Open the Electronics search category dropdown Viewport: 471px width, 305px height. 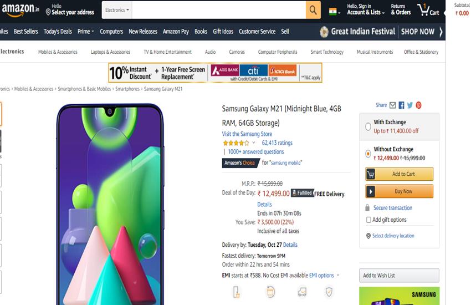[x=117, y=10]
